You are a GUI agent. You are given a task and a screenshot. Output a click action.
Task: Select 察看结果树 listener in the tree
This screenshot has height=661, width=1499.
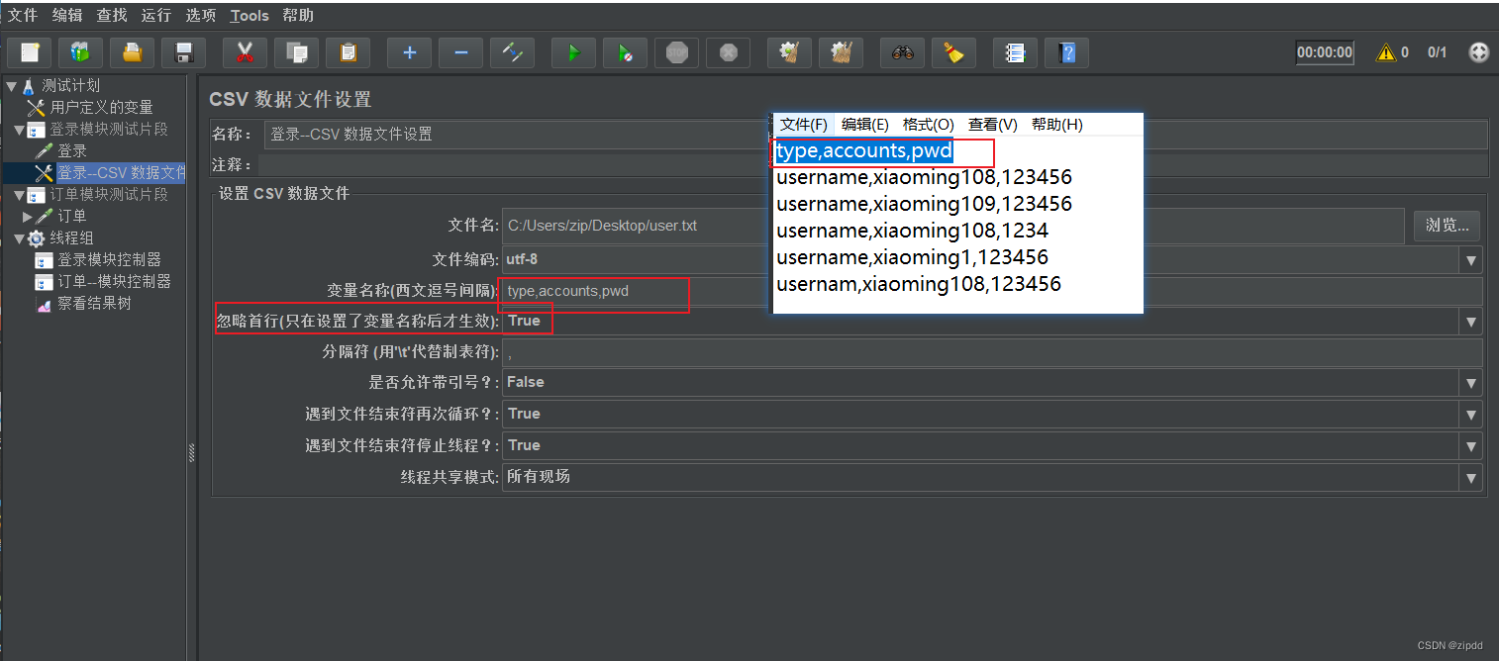coord(94,303)
